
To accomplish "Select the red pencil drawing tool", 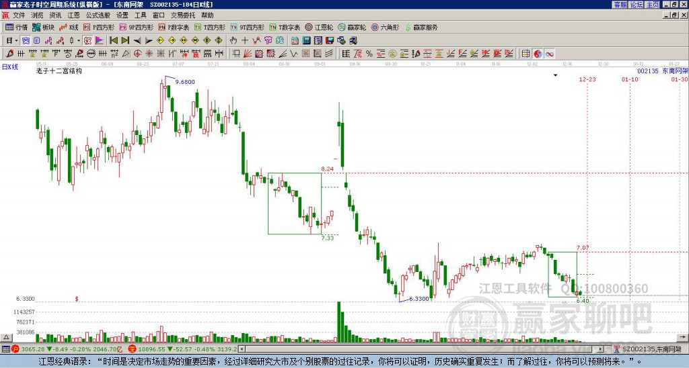I will tap(9, 54).
